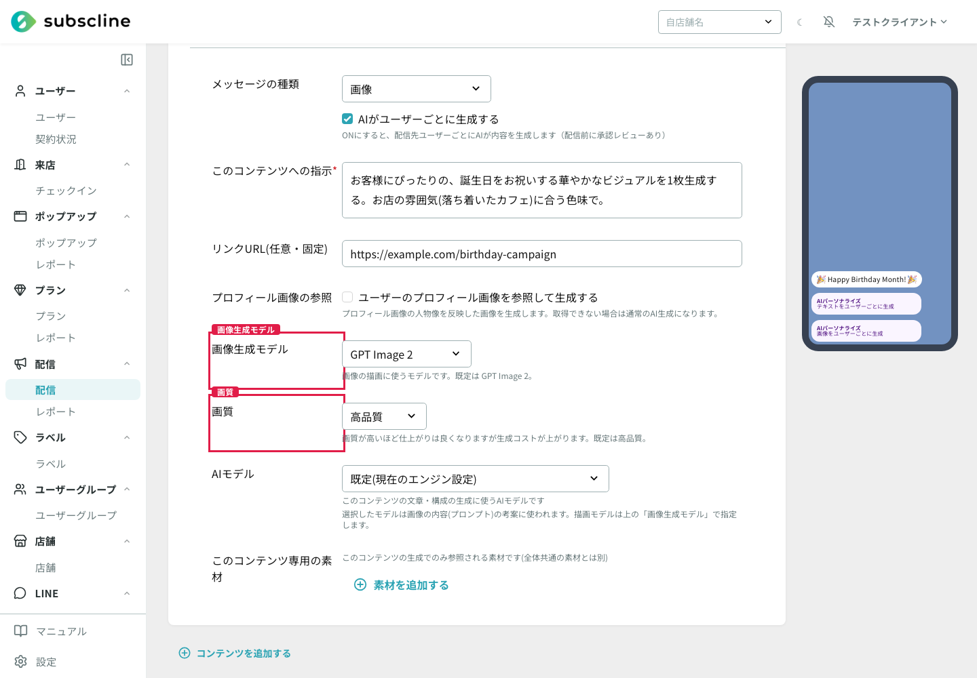The width and height of the screenshot is (977, 678).
Task: Collapse the プラン section chevron
Action: [127, 290]
